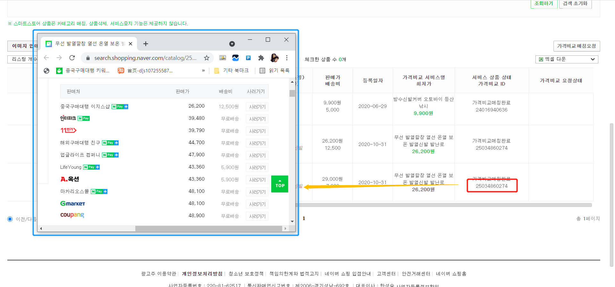Click ID 24016940636 cell
The width and height of the screenshot is (615, 287).
(x=492, y=110)
